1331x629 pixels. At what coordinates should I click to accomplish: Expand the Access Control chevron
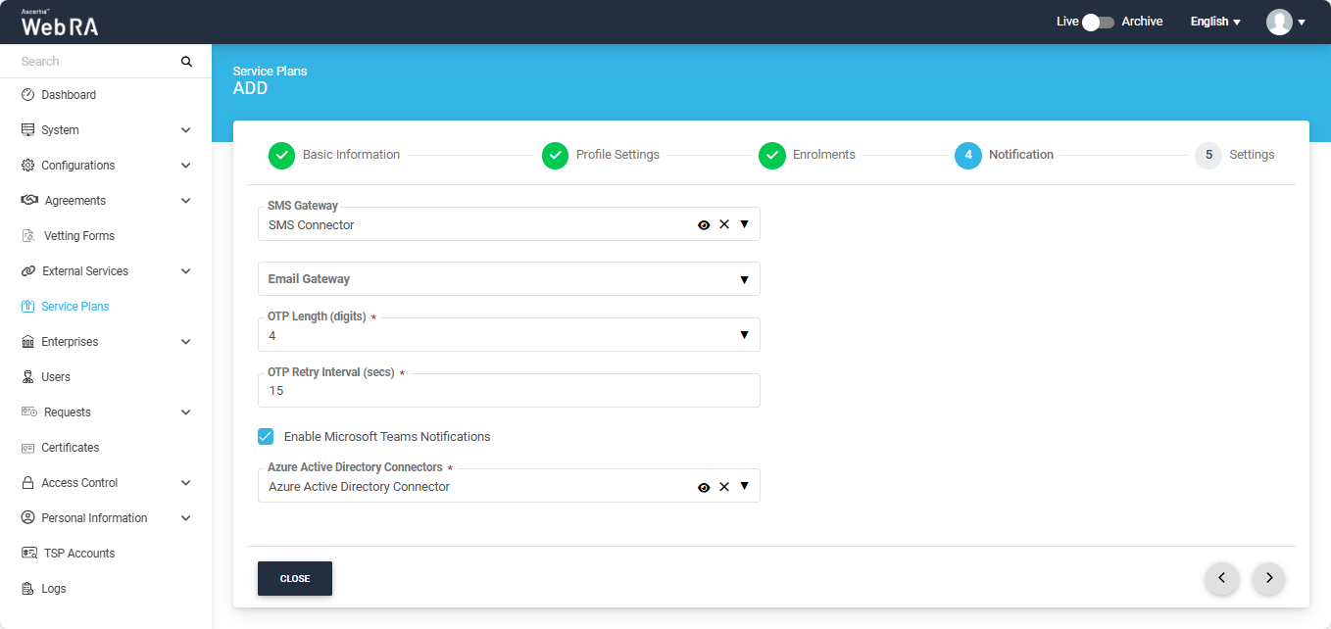click(186, 483)
